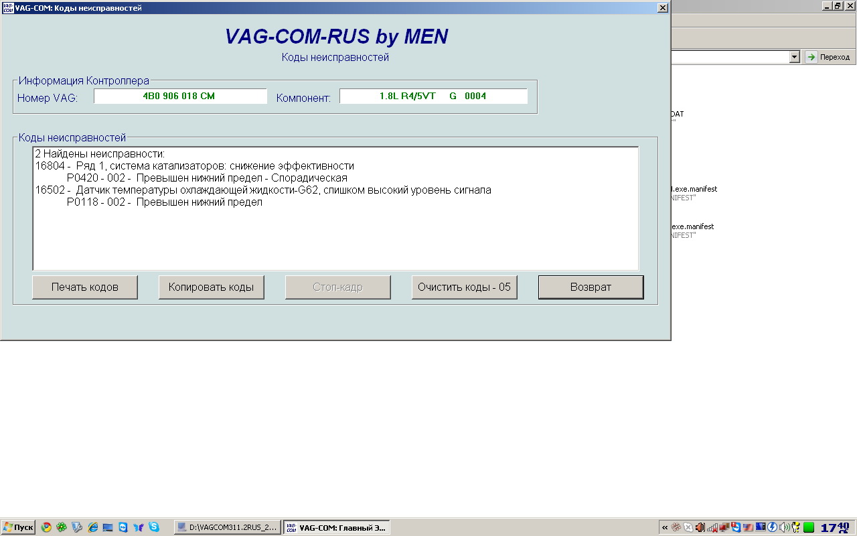Click the Номер VAG field 4B0 906 018 CM
The height and width of the screenshot is (536, 857).
pyautogui.click(x=180, y=96)
